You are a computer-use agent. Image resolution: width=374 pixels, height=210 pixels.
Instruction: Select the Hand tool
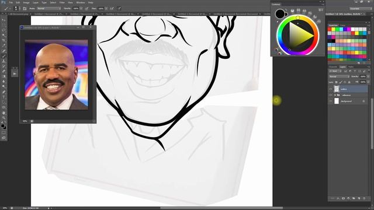(x=4, y=113)
